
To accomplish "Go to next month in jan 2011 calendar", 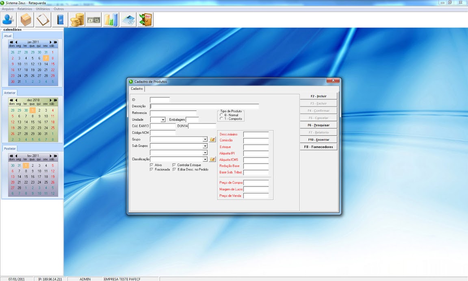I will tap(50, 42).
